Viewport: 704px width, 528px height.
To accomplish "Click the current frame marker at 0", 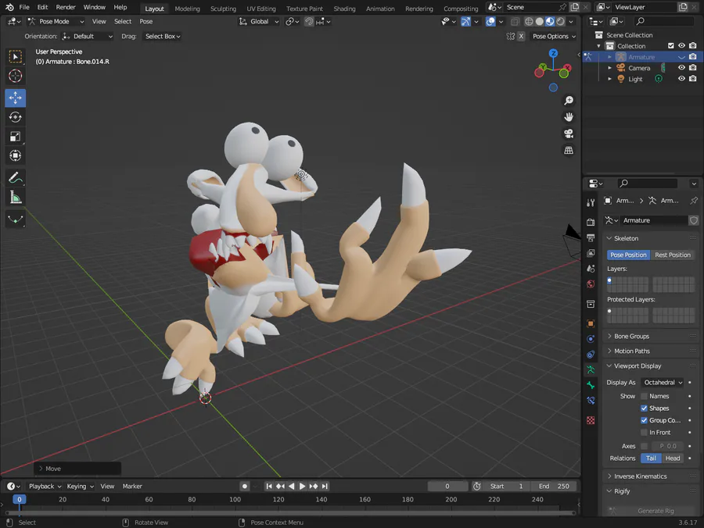I will pos(20,499).
